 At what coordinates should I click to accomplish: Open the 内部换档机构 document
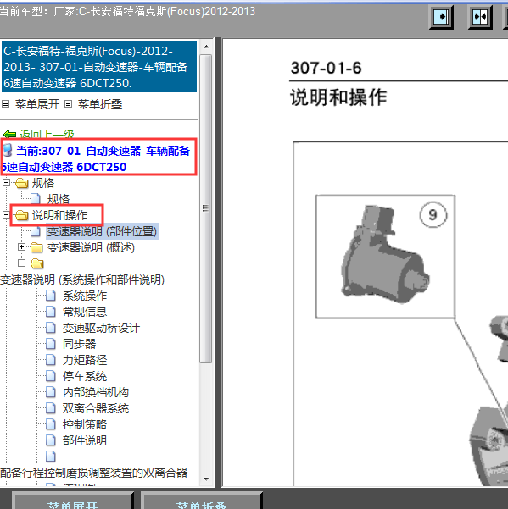(x=96, y=392)
